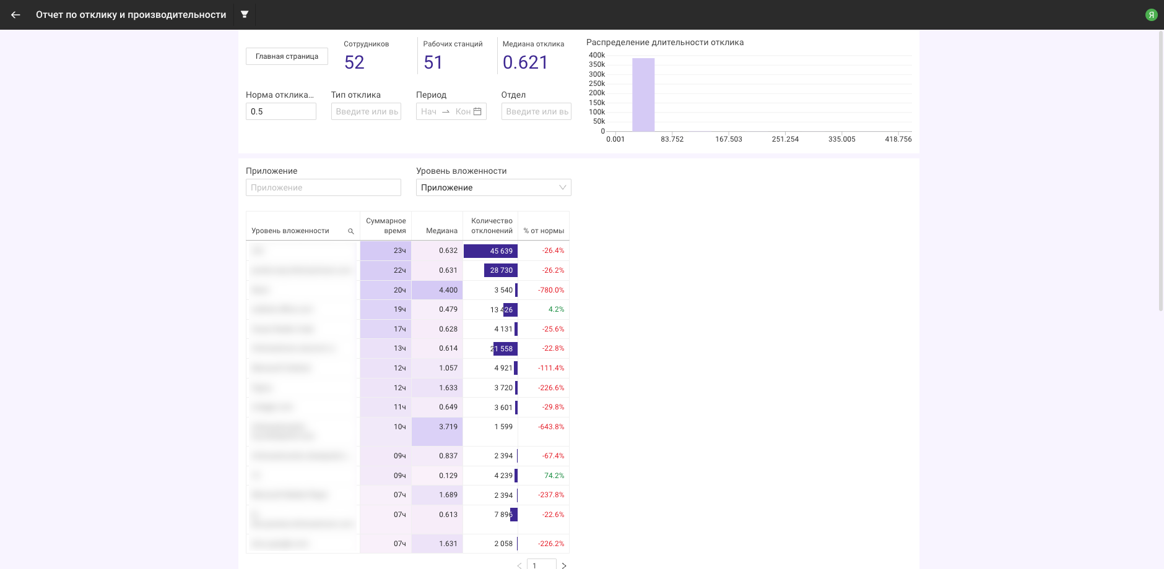Focus the Приложение search field

point(323,187)
